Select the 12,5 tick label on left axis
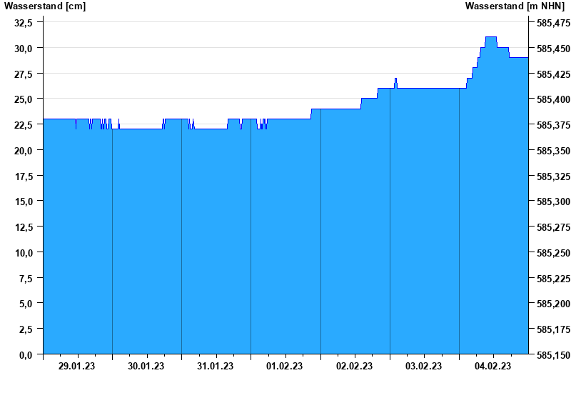571x393 pixels. click(x=24, y=227)
